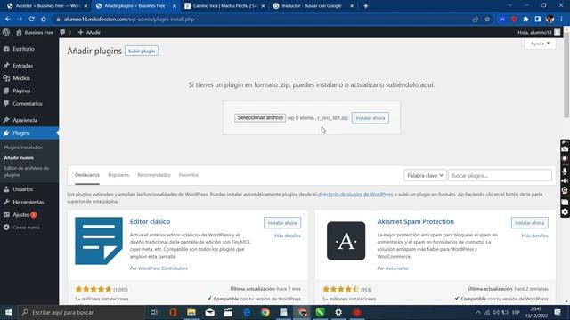Open Editor clásico plugin title

coord(150,221)
